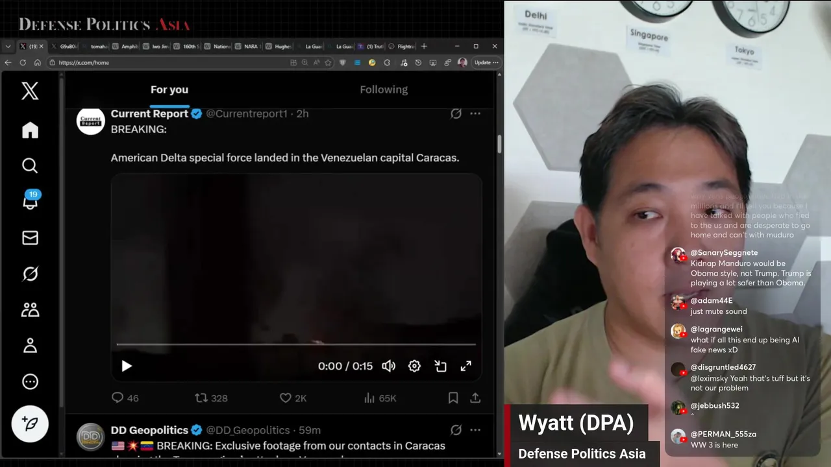Open Communities people icon
The image size is (831, 467).
click(x=30, y=310)
